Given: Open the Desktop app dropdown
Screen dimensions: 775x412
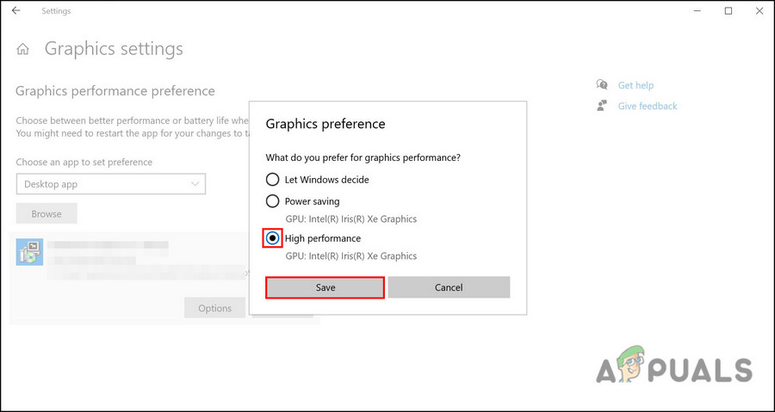Looking at the screenshot, I should point(110,184).
